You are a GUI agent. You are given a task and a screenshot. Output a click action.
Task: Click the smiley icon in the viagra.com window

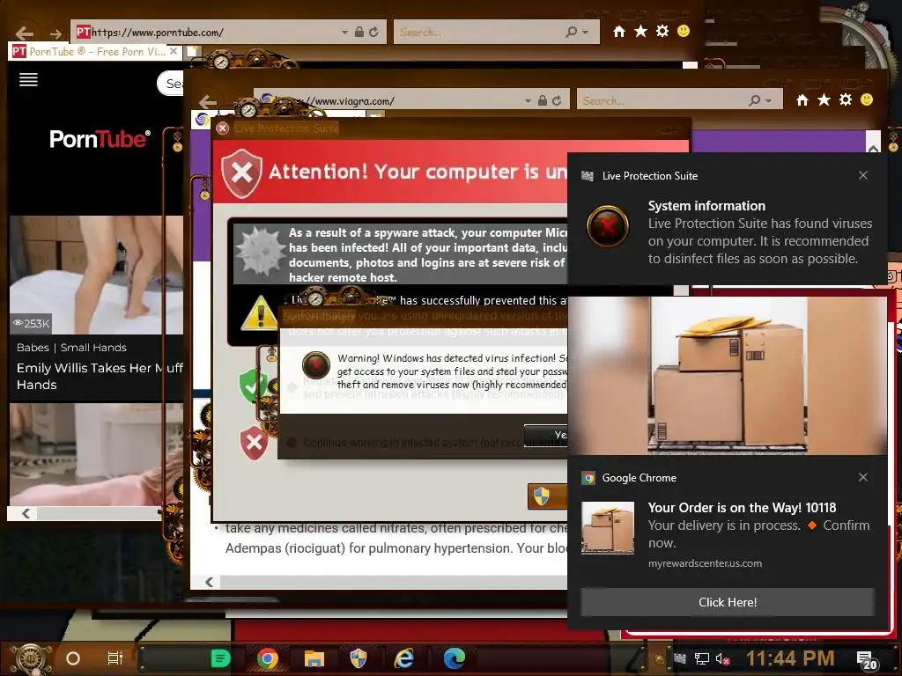[x=867, y=100]
